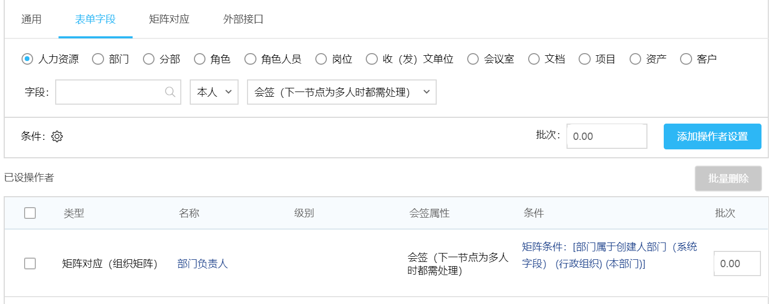Go to the 外部接口 tab
Viewport: 772px width, 304px height.
(x=243, y=20)
